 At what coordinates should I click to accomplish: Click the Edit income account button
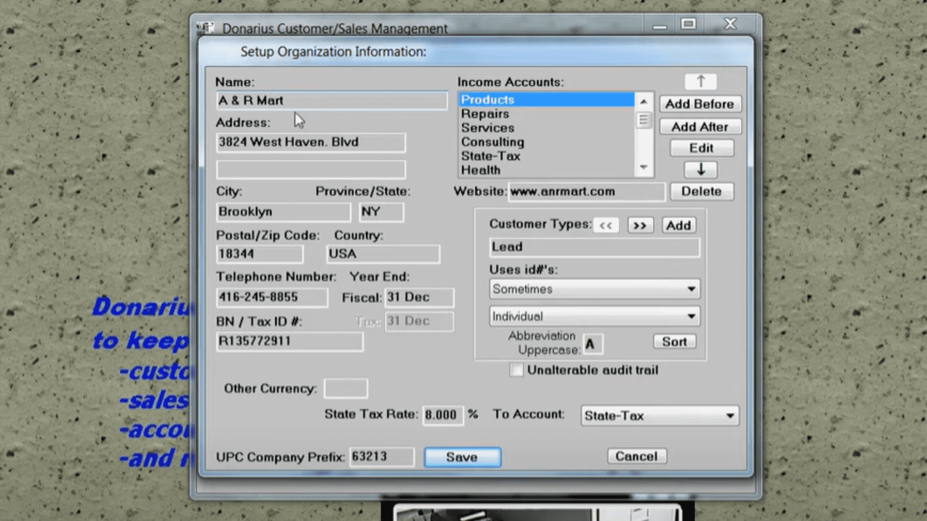click(702, 148)
